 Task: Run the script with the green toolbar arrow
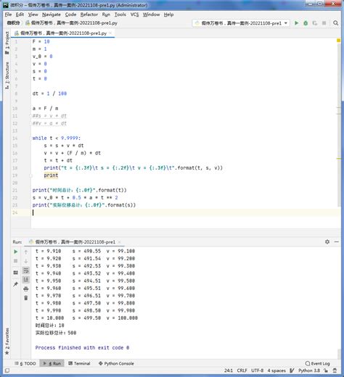click(x=296, y=23)
